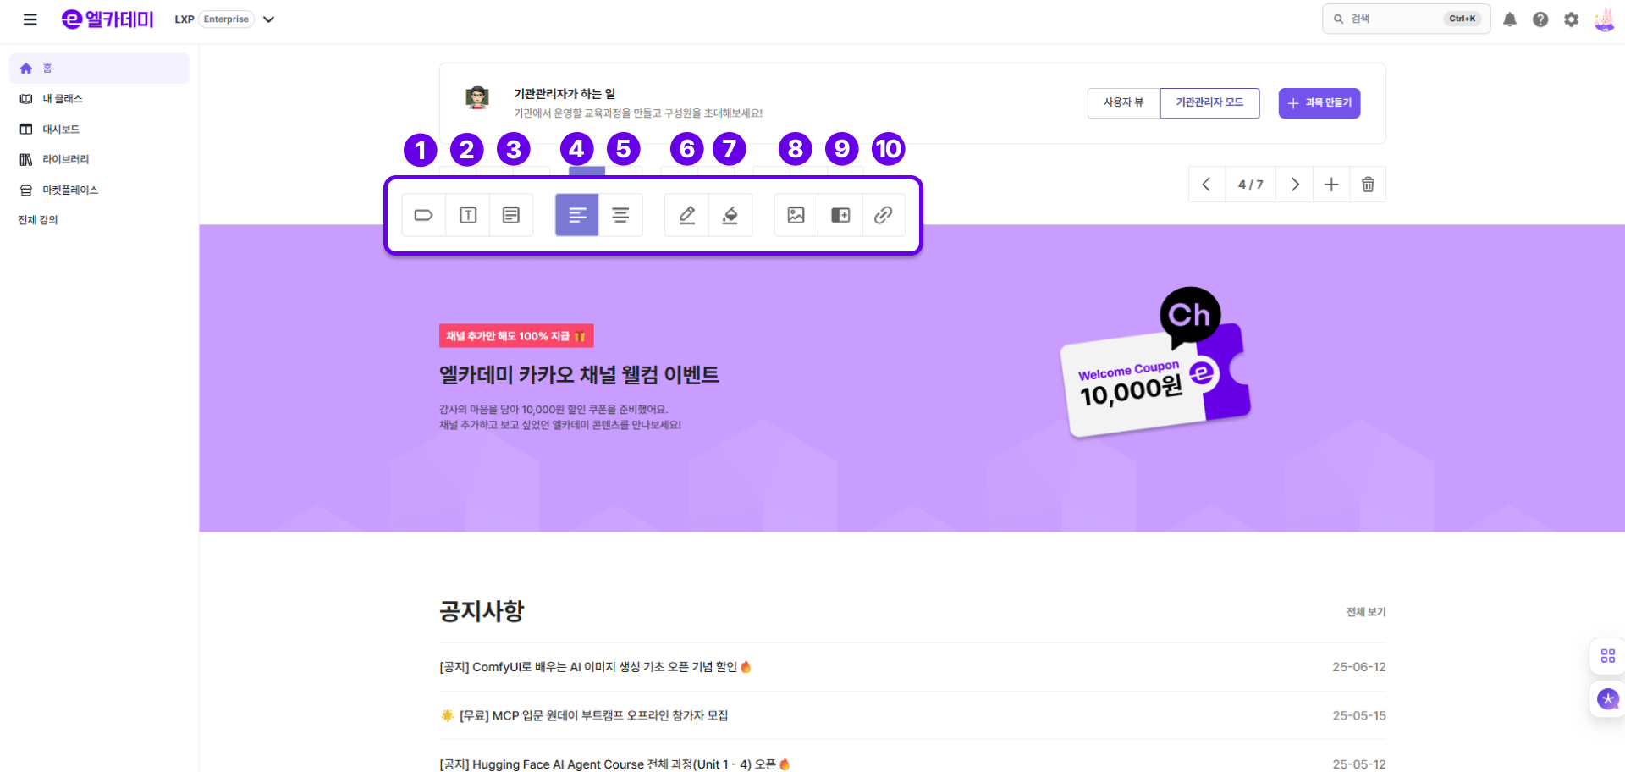Select the description text block icon
1625x772 pixels.
click(511, 215)
